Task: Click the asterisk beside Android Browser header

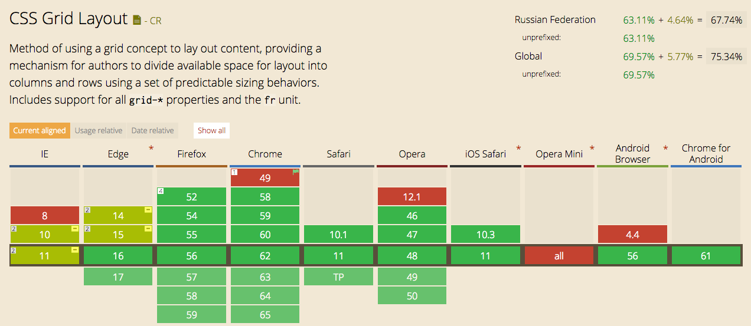Action: (x=665, y=148)
